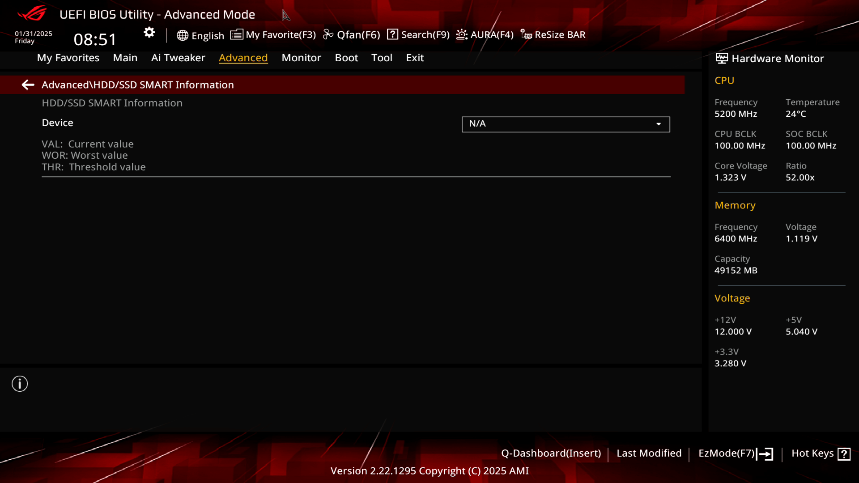The height and width of the screenshot is (483, 859).
Task: Click the SOC BCLK 100.00 MHz value
Action: coord(811,145)
